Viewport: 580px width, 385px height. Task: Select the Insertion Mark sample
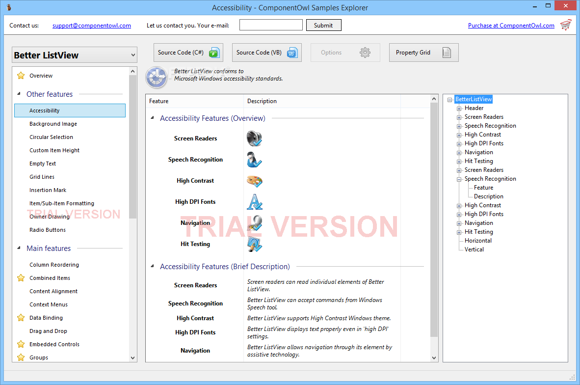(x=48, y=190)
